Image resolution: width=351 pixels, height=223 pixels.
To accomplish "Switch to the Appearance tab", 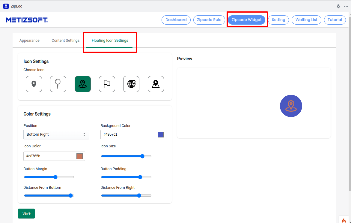I will click(29, 41).
